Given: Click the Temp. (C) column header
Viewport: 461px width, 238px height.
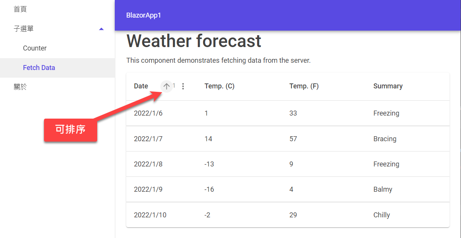Looking at the screenshot, I should (x=220, y=86).
